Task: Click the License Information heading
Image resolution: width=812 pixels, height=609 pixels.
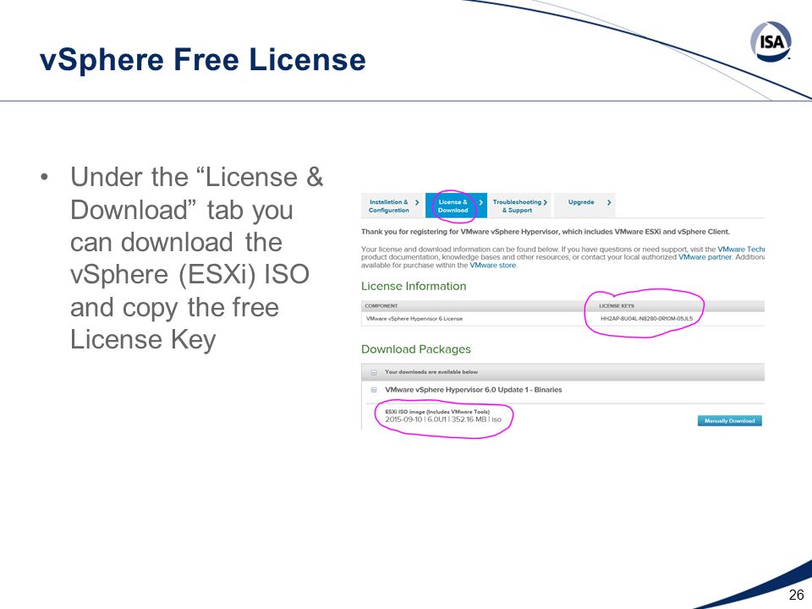Action: coord(414,287)
